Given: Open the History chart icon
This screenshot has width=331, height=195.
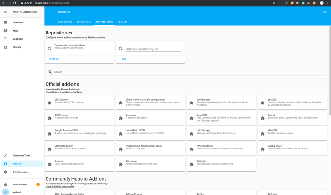Looking at the screenshot, I should pyautogui.click(x=5, y=47).
